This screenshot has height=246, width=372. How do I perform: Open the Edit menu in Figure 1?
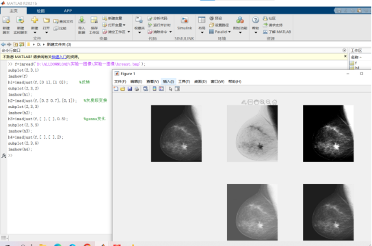(136, 81)
